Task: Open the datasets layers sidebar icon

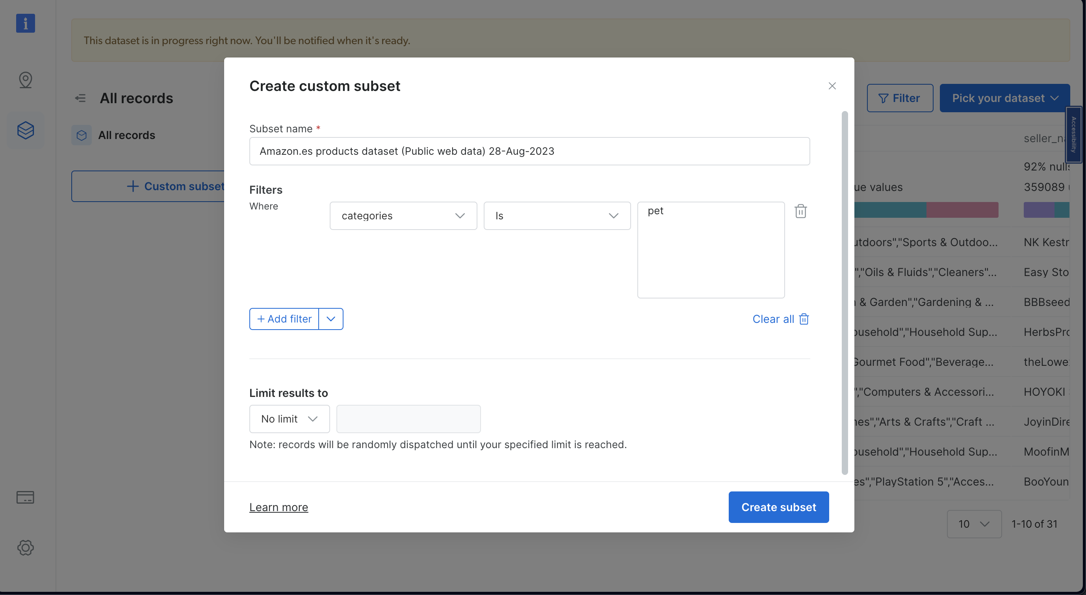Action: tap(25, 130)
